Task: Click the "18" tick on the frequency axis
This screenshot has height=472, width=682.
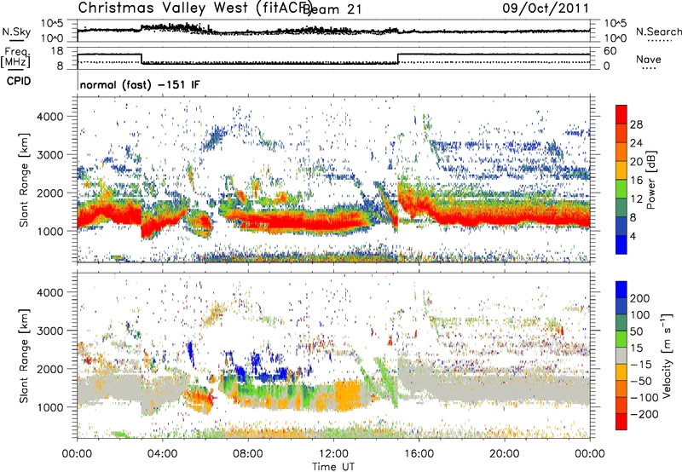Action: (56, 51)
